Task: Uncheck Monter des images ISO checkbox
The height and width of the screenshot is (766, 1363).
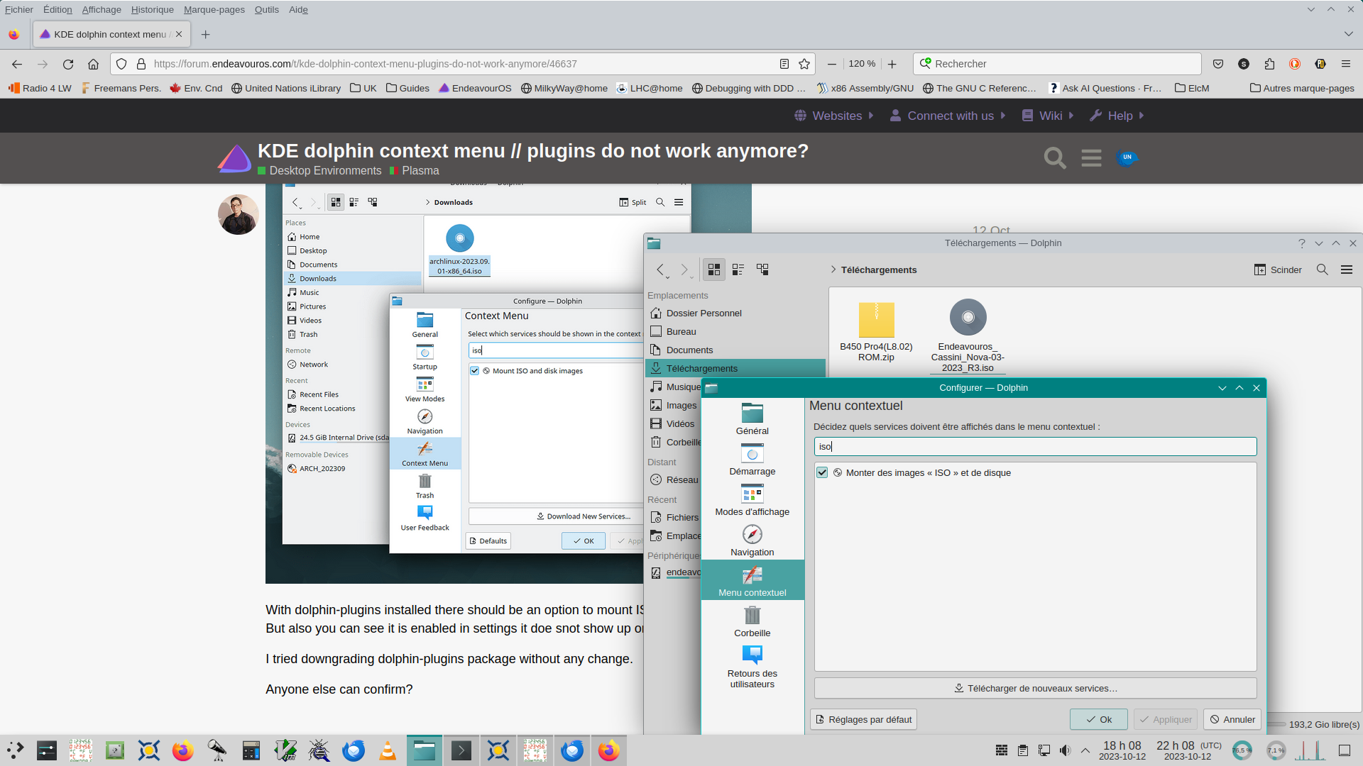Action: pos(822,472)
